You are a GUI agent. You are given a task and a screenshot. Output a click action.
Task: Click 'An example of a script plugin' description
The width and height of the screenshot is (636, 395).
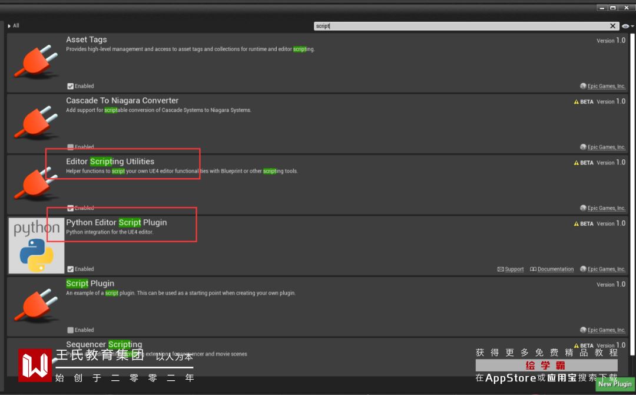coord(181,293)
